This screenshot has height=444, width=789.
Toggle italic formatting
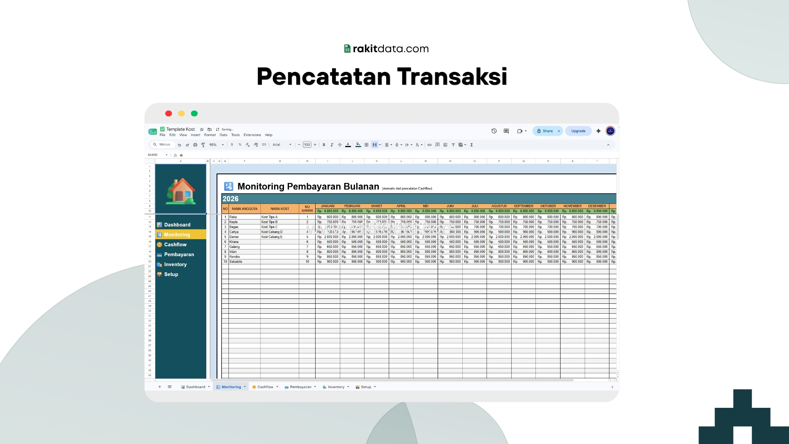[332, 145]
